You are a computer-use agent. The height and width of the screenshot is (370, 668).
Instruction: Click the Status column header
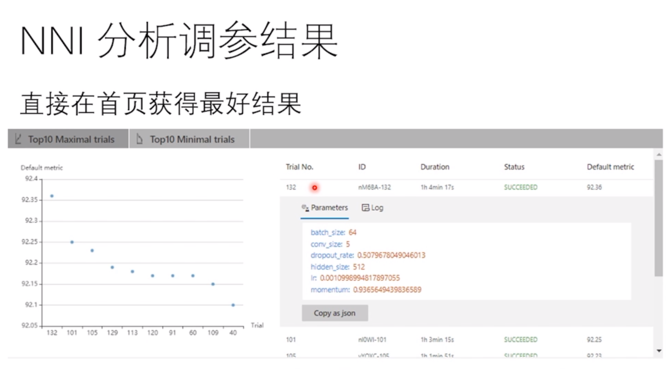(x=514, y=167)
